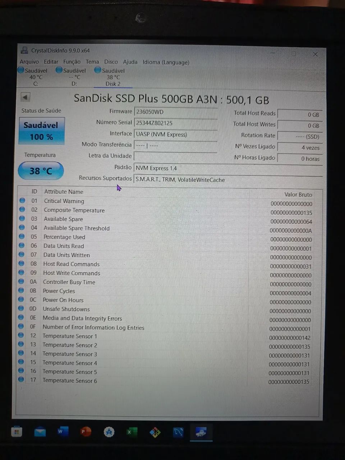Open the Git app from the taskbar
Viewport: 345px width, 460px height.
coord(155,432)
